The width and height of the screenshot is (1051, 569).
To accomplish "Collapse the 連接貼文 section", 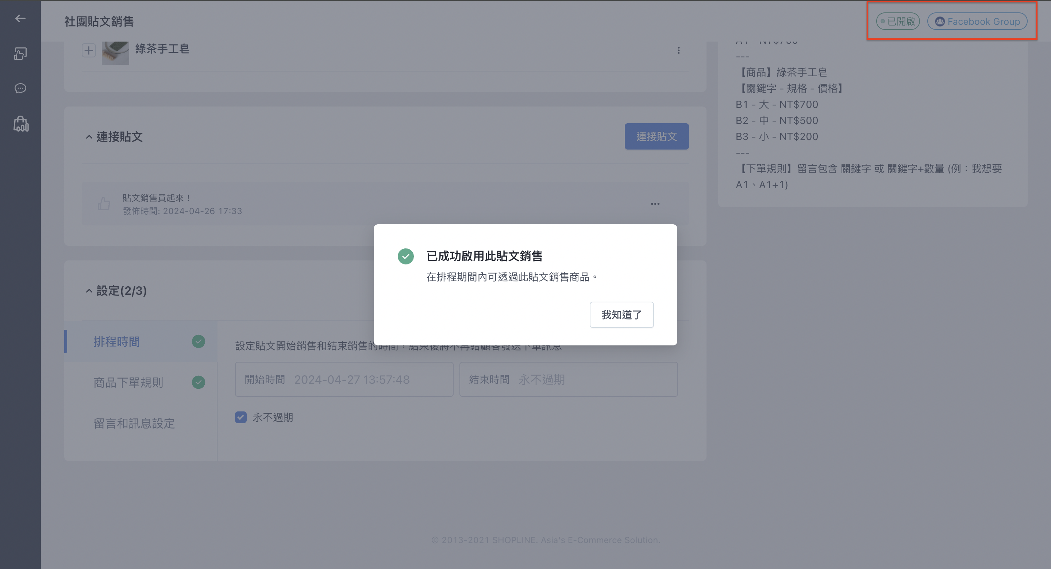I will tap(89, 137).
